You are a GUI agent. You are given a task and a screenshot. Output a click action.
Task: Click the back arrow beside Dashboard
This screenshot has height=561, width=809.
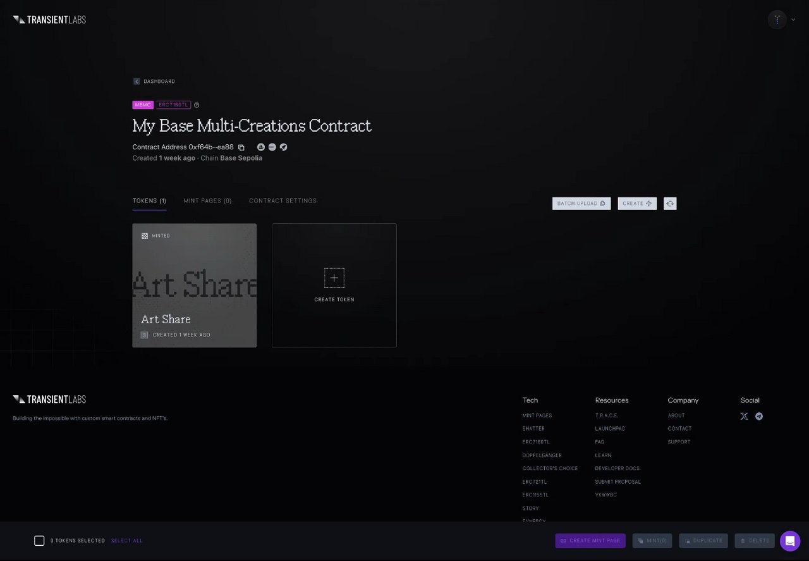(137, 82)
